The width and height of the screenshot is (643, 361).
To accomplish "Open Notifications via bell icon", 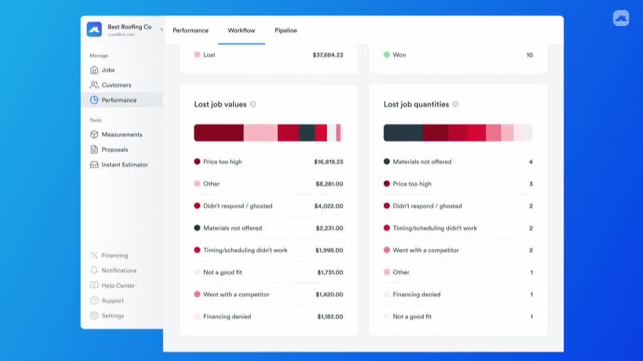I will point(94,271).
